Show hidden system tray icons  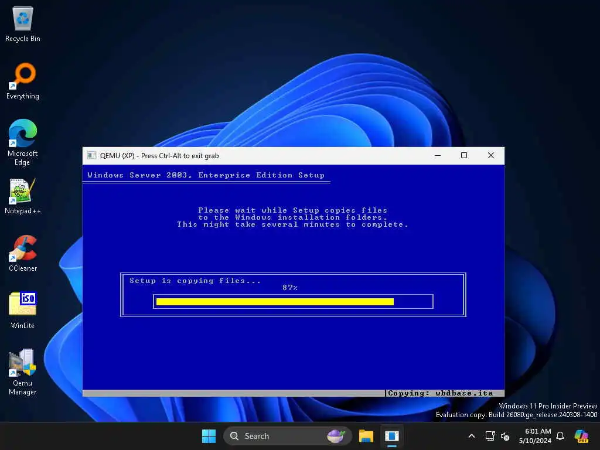tap(472, 436)
